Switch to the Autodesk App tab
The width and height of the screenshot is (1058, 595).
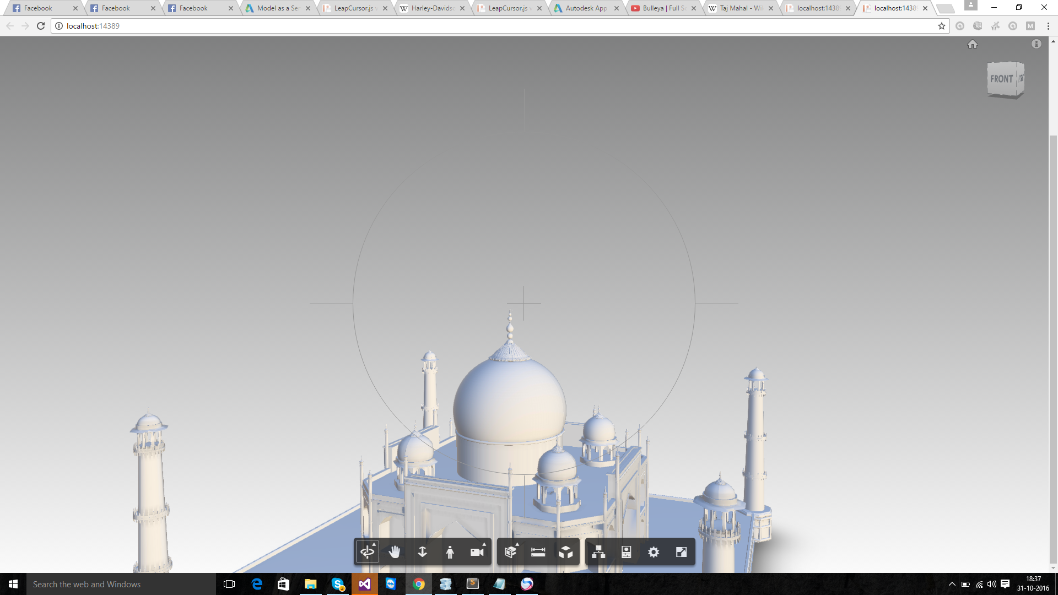[586, 8]
